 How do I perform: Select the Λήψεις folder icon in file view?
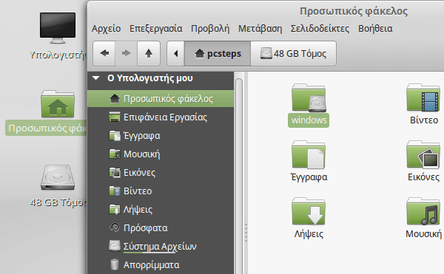(309, 211)
